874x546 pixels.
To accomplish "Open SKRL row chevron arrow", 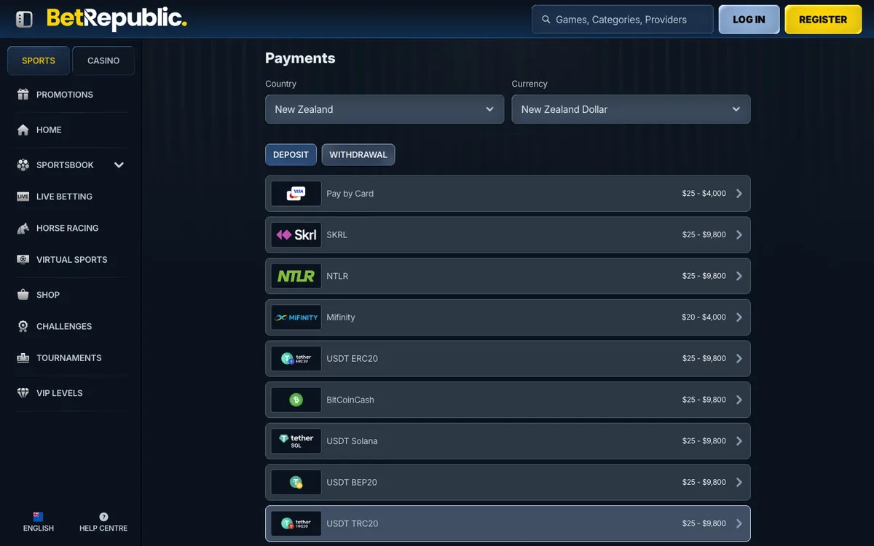I will (x=739, y=235).
